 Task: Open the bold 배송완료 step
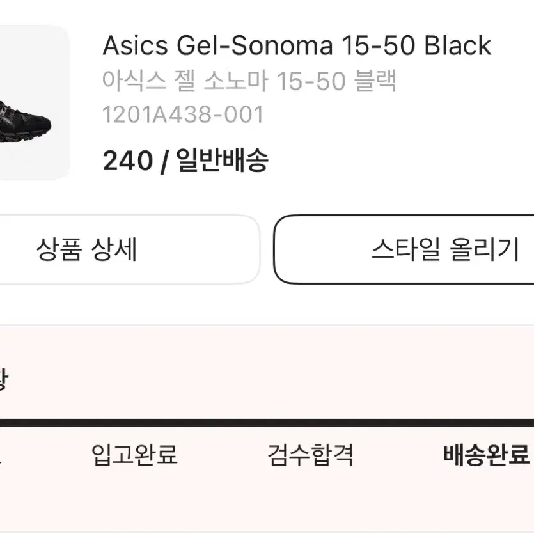[x=486, y=454]
